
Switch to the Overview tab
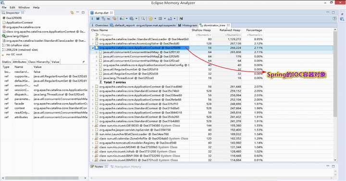click(100, 25)
